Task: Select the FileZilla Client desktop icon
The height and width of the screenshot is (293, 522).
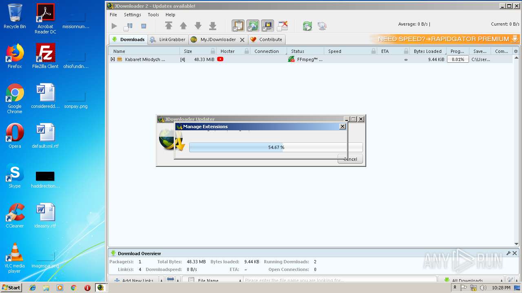Action: pyautogui.click(x=45, y=56)
